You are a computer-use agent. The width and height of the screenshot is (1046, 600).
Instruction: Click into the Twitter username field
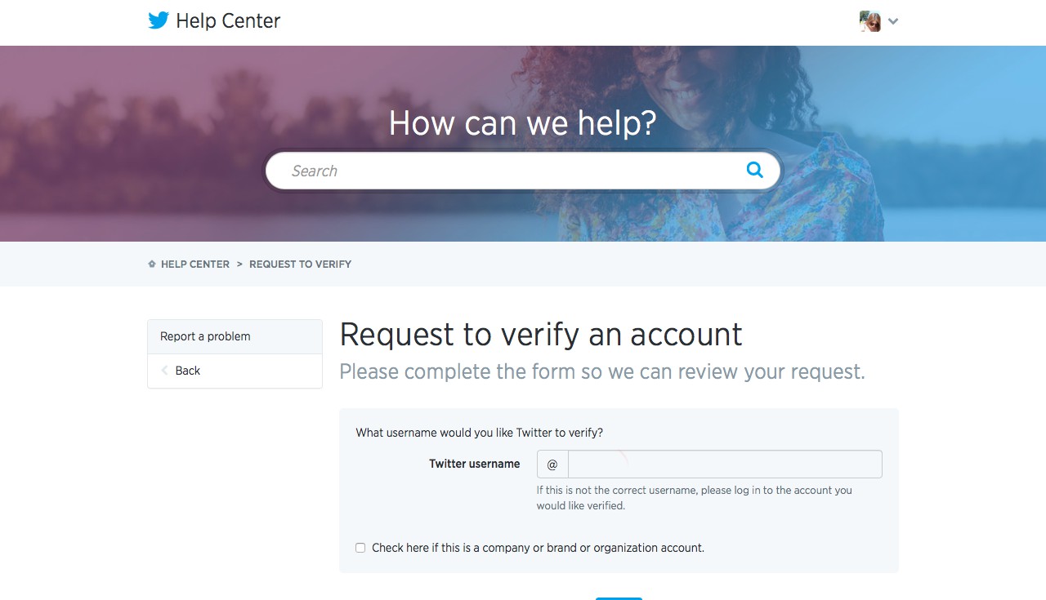click(x=724, y=464)
